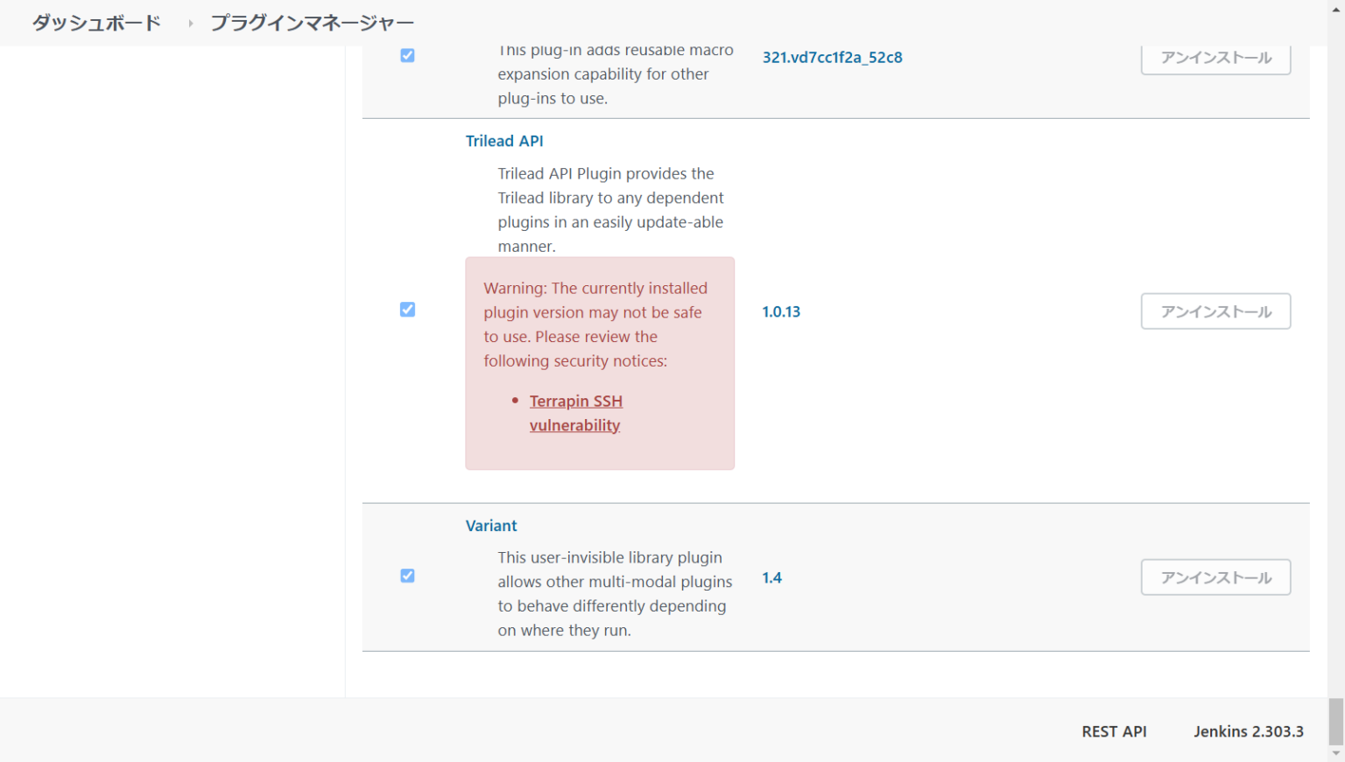Uninstall the Trilead API plugin
The image size is (1345, 762).
coord(1215,311)
